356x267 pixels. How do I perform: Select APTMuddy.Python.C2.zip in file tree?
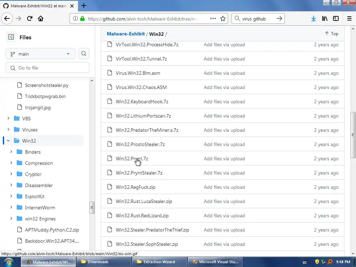pyautogui.click(x=52, y=230)
